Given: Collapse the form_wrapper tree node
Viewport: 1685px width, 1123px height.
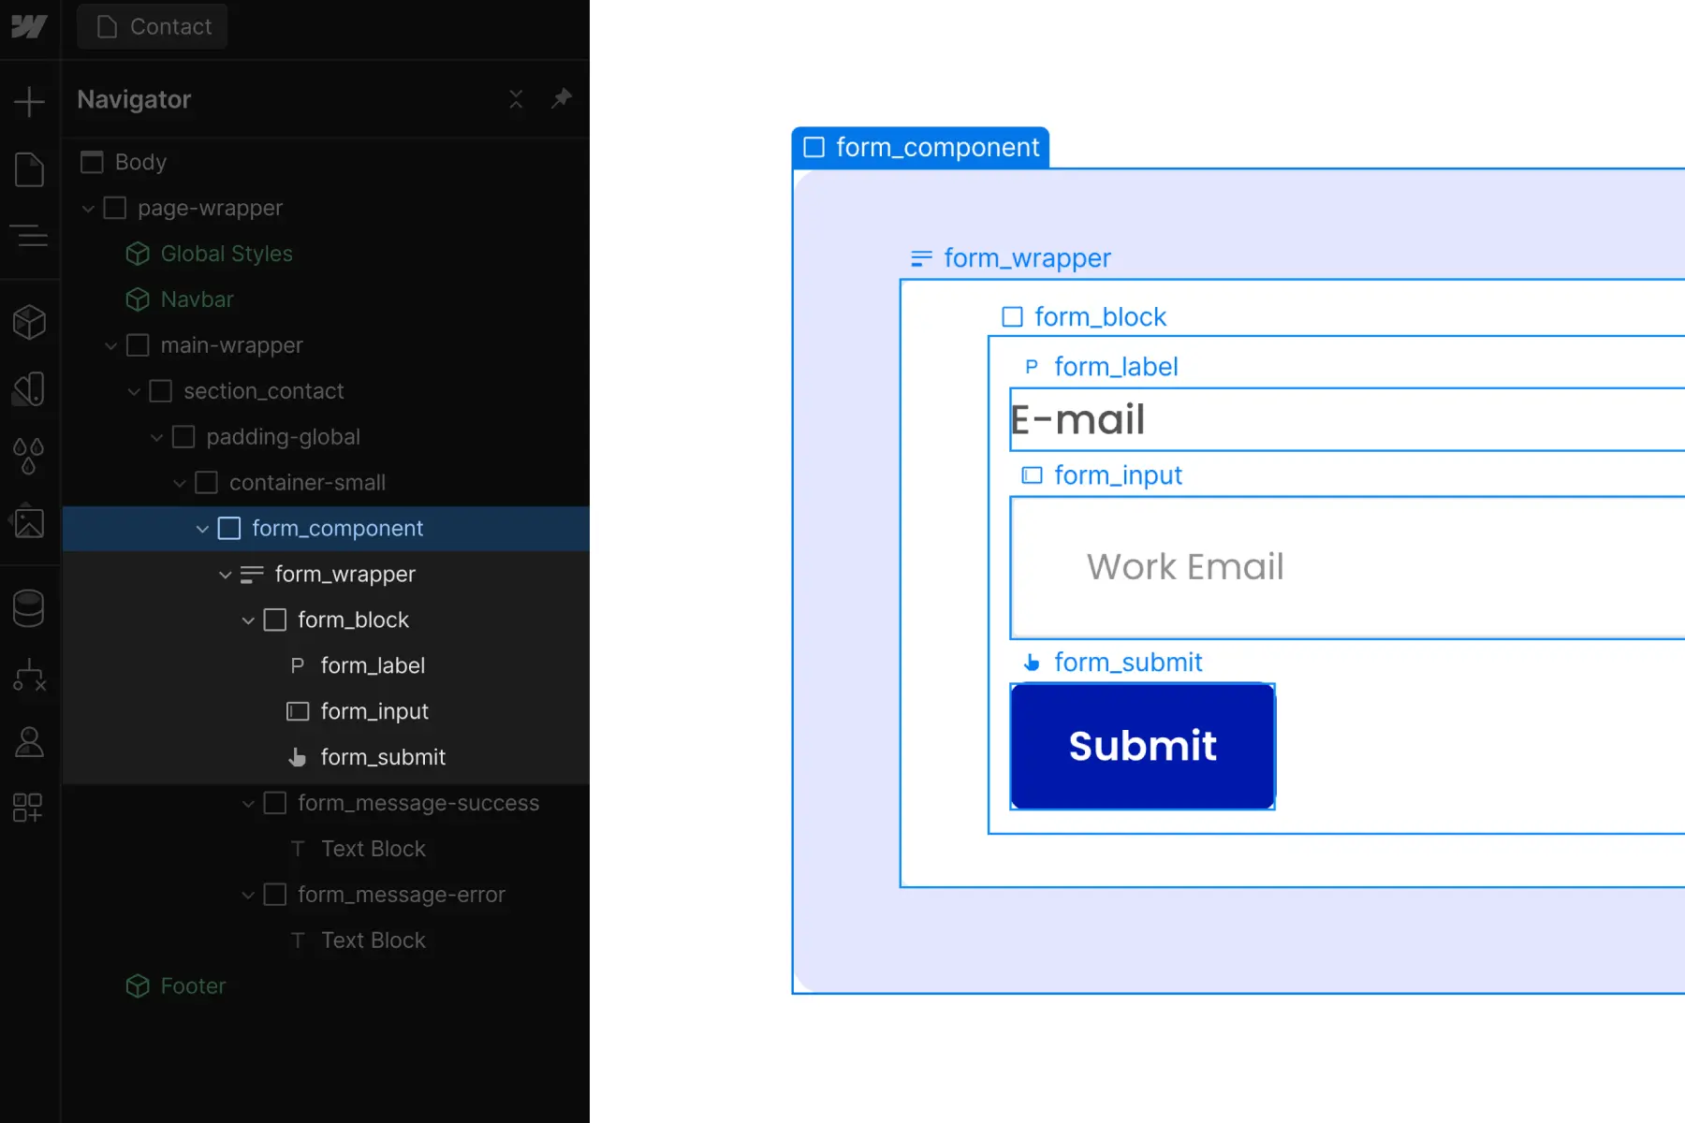Looking at the screenshot, I should coord(225,576).
